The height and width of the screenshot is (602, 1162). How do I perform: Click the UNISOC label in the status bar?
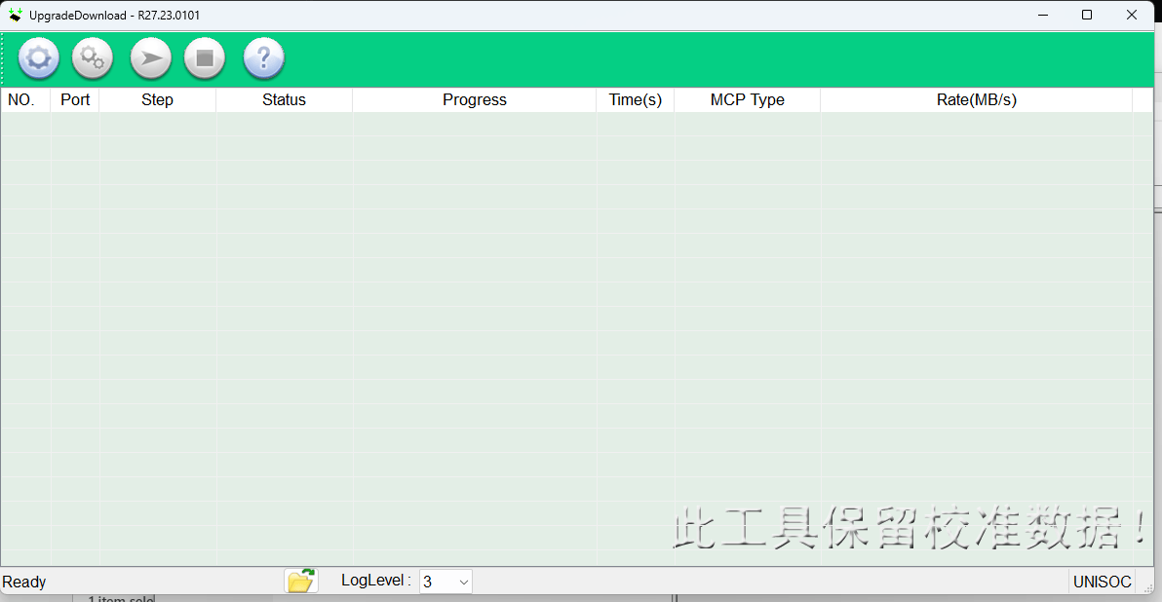[1102, 582]
